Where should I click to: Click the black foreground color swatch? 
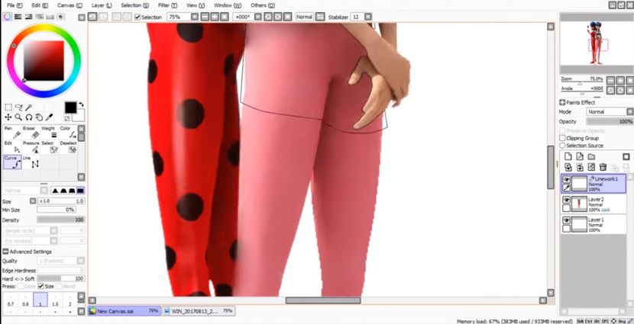pos(70,107)
